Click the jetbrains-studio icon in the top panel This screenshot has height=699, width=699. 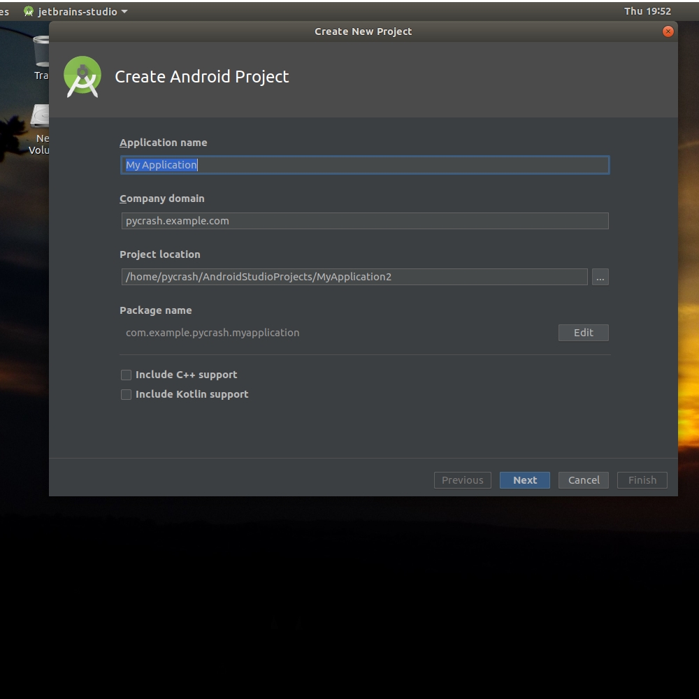28,11
